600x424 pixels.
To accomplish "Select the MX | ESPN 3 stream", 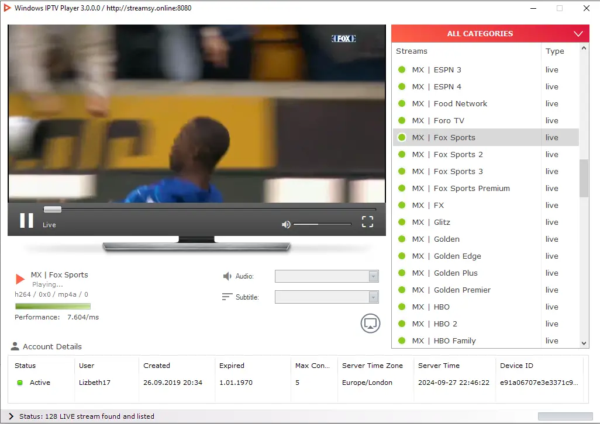I will [485, 70].
